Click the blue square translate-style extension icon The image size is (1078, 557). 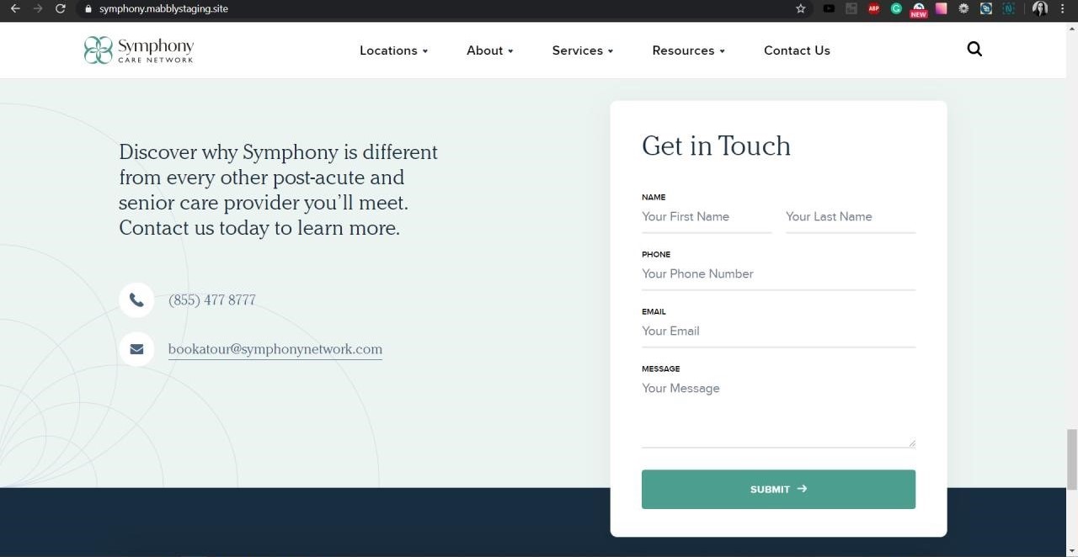pos(986,8)
